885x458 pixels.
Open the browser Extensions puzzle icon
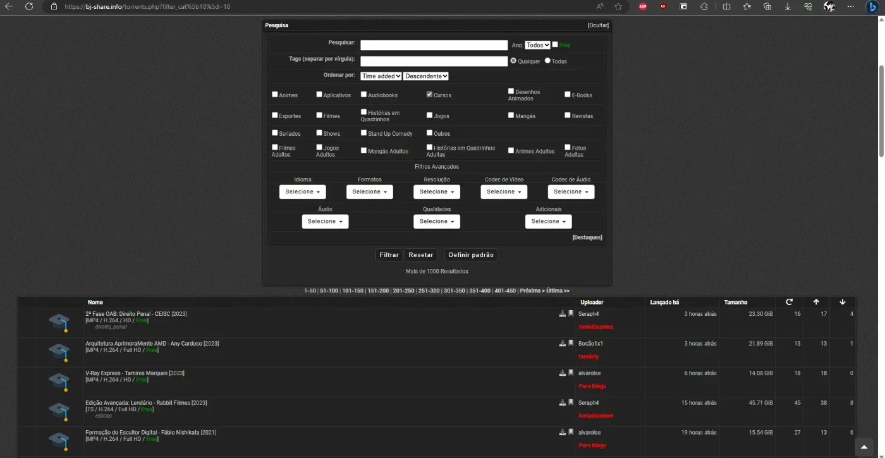coord(704,6)
